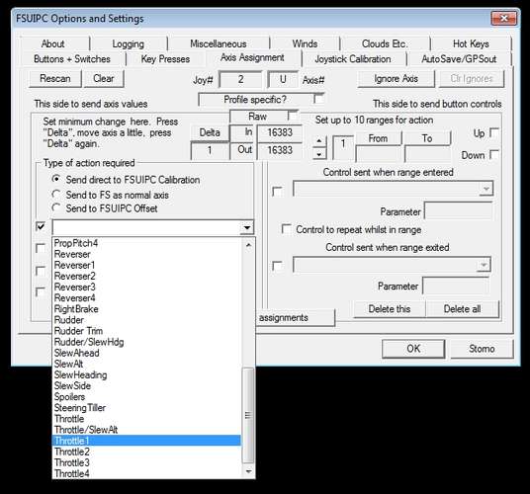The width and height of the screenshot is (530, 494).
Task: Click Parameter field under range exited
Action: [455, 287]
